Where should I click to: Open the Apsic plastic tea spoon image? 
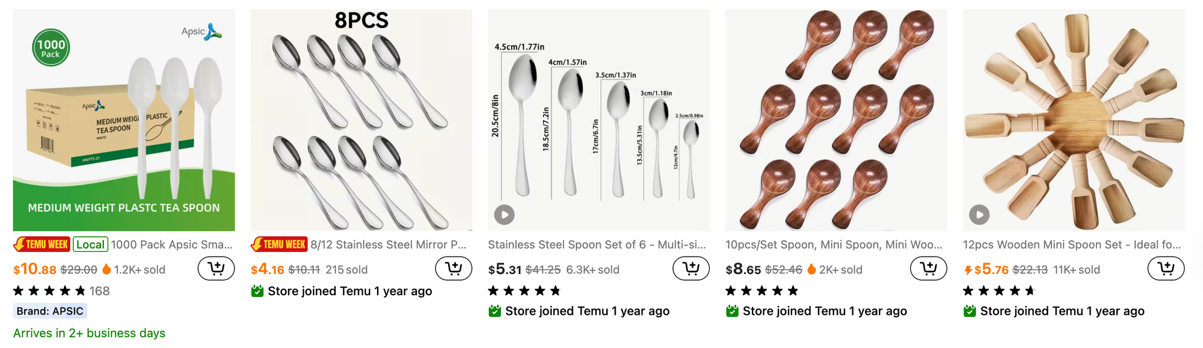coord(124,120)
